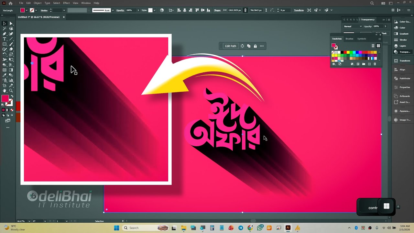Screen dimensions: 414x233
Task: Select the Eyedropper tool
Action: click(5, 75)
